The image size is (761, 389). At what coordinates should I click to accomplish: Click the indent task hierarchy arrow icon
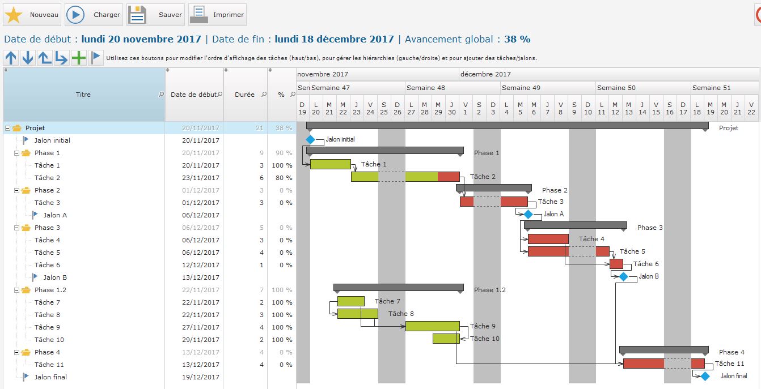point(62,58)
